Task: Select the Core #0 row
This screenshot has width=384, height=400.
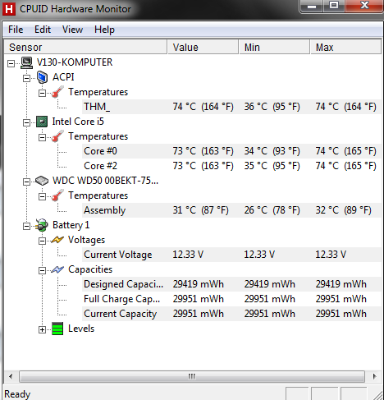Action: (x=231, y=151)
